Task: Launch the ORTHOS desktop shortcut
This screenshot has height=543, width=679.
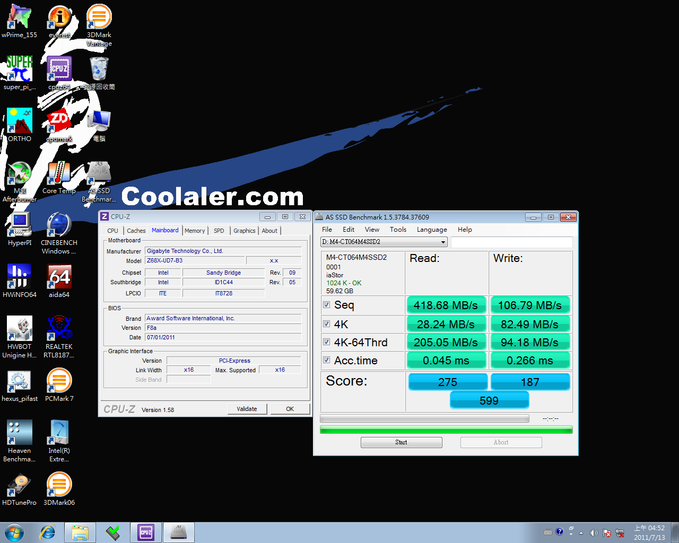Action: click(20, 125)
